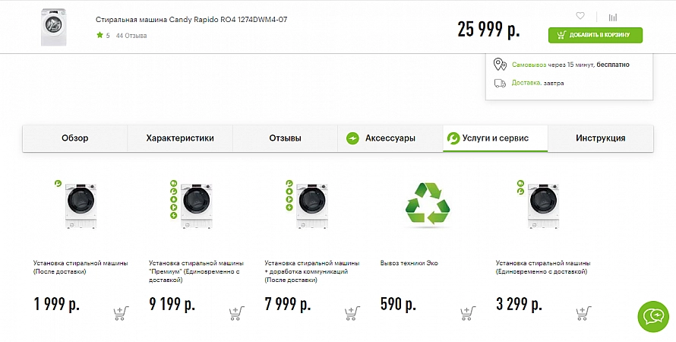
Task: Open the Инструкция tab
Action: tap(601, 138)
